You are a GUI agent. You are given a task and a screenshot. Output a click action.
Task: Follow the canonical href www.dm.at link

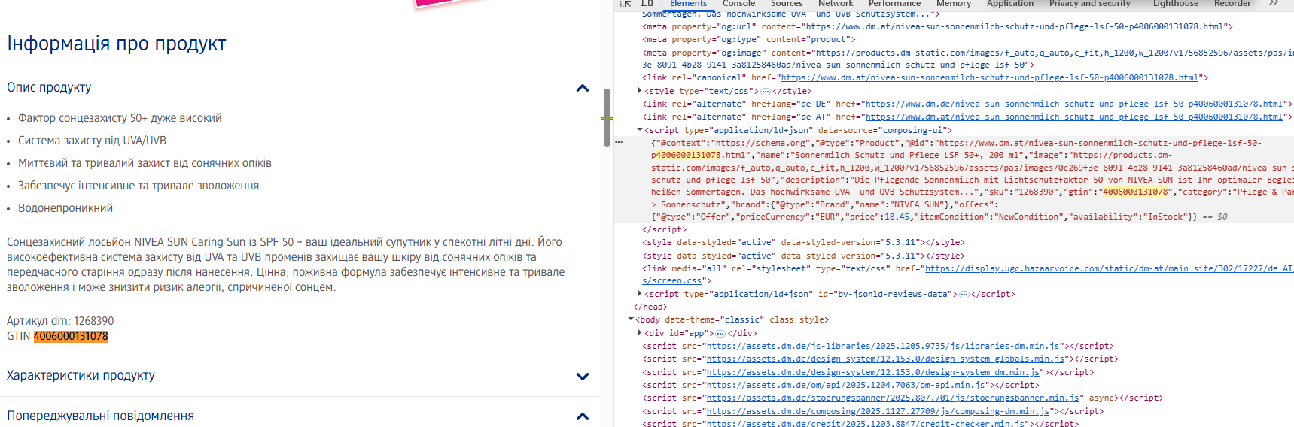pos(989,78)
